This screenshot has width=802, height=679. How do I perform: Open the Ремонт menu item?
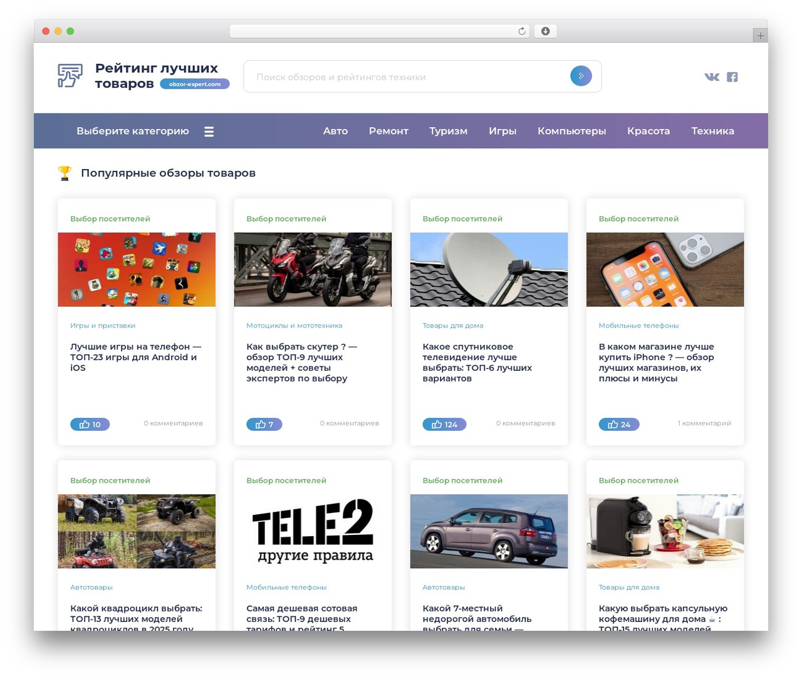[388, 131]
